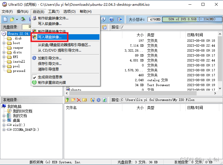The height and width of the screenshot is (165, 223).
Task: Click the 桌面 desktop icon in tree
Action: [x=9, y=120]
